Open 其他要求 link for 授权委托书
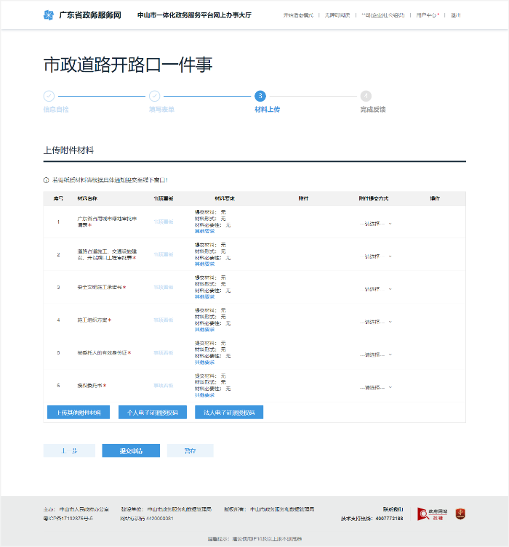 click(204, 395)
